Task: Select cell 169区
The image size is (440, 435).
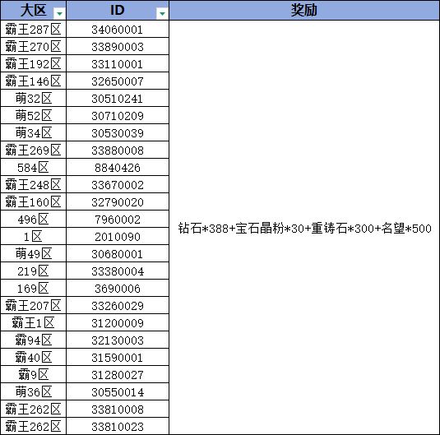Action: 34,288
